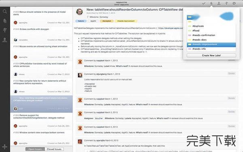Click the checkmark close-issue toolbar icon

coord(204,3)
